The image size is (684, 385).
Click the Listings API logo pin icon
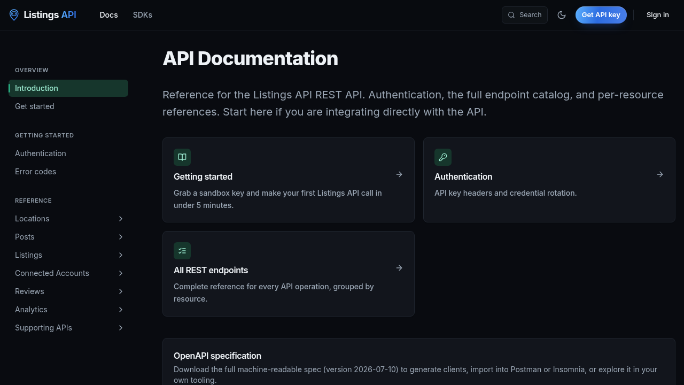click(x=14, y=15)
